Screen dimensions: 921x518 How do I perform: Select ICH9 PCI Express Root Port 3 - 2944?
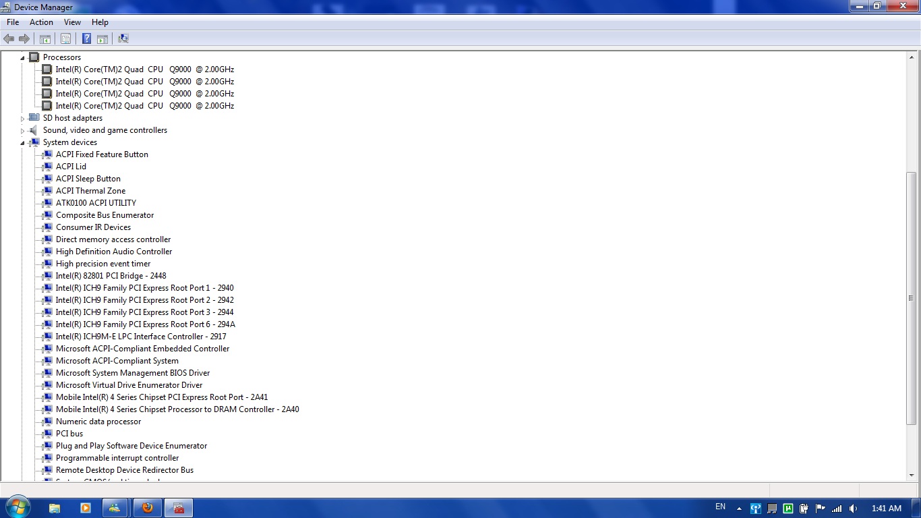pyautogui.click(x=145, y=312)
